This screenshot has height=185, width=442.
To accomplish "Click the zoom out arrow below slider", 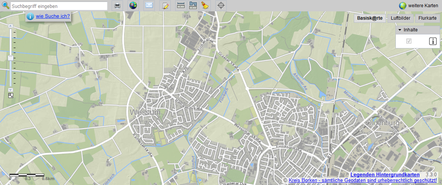I will coord(11,90).
